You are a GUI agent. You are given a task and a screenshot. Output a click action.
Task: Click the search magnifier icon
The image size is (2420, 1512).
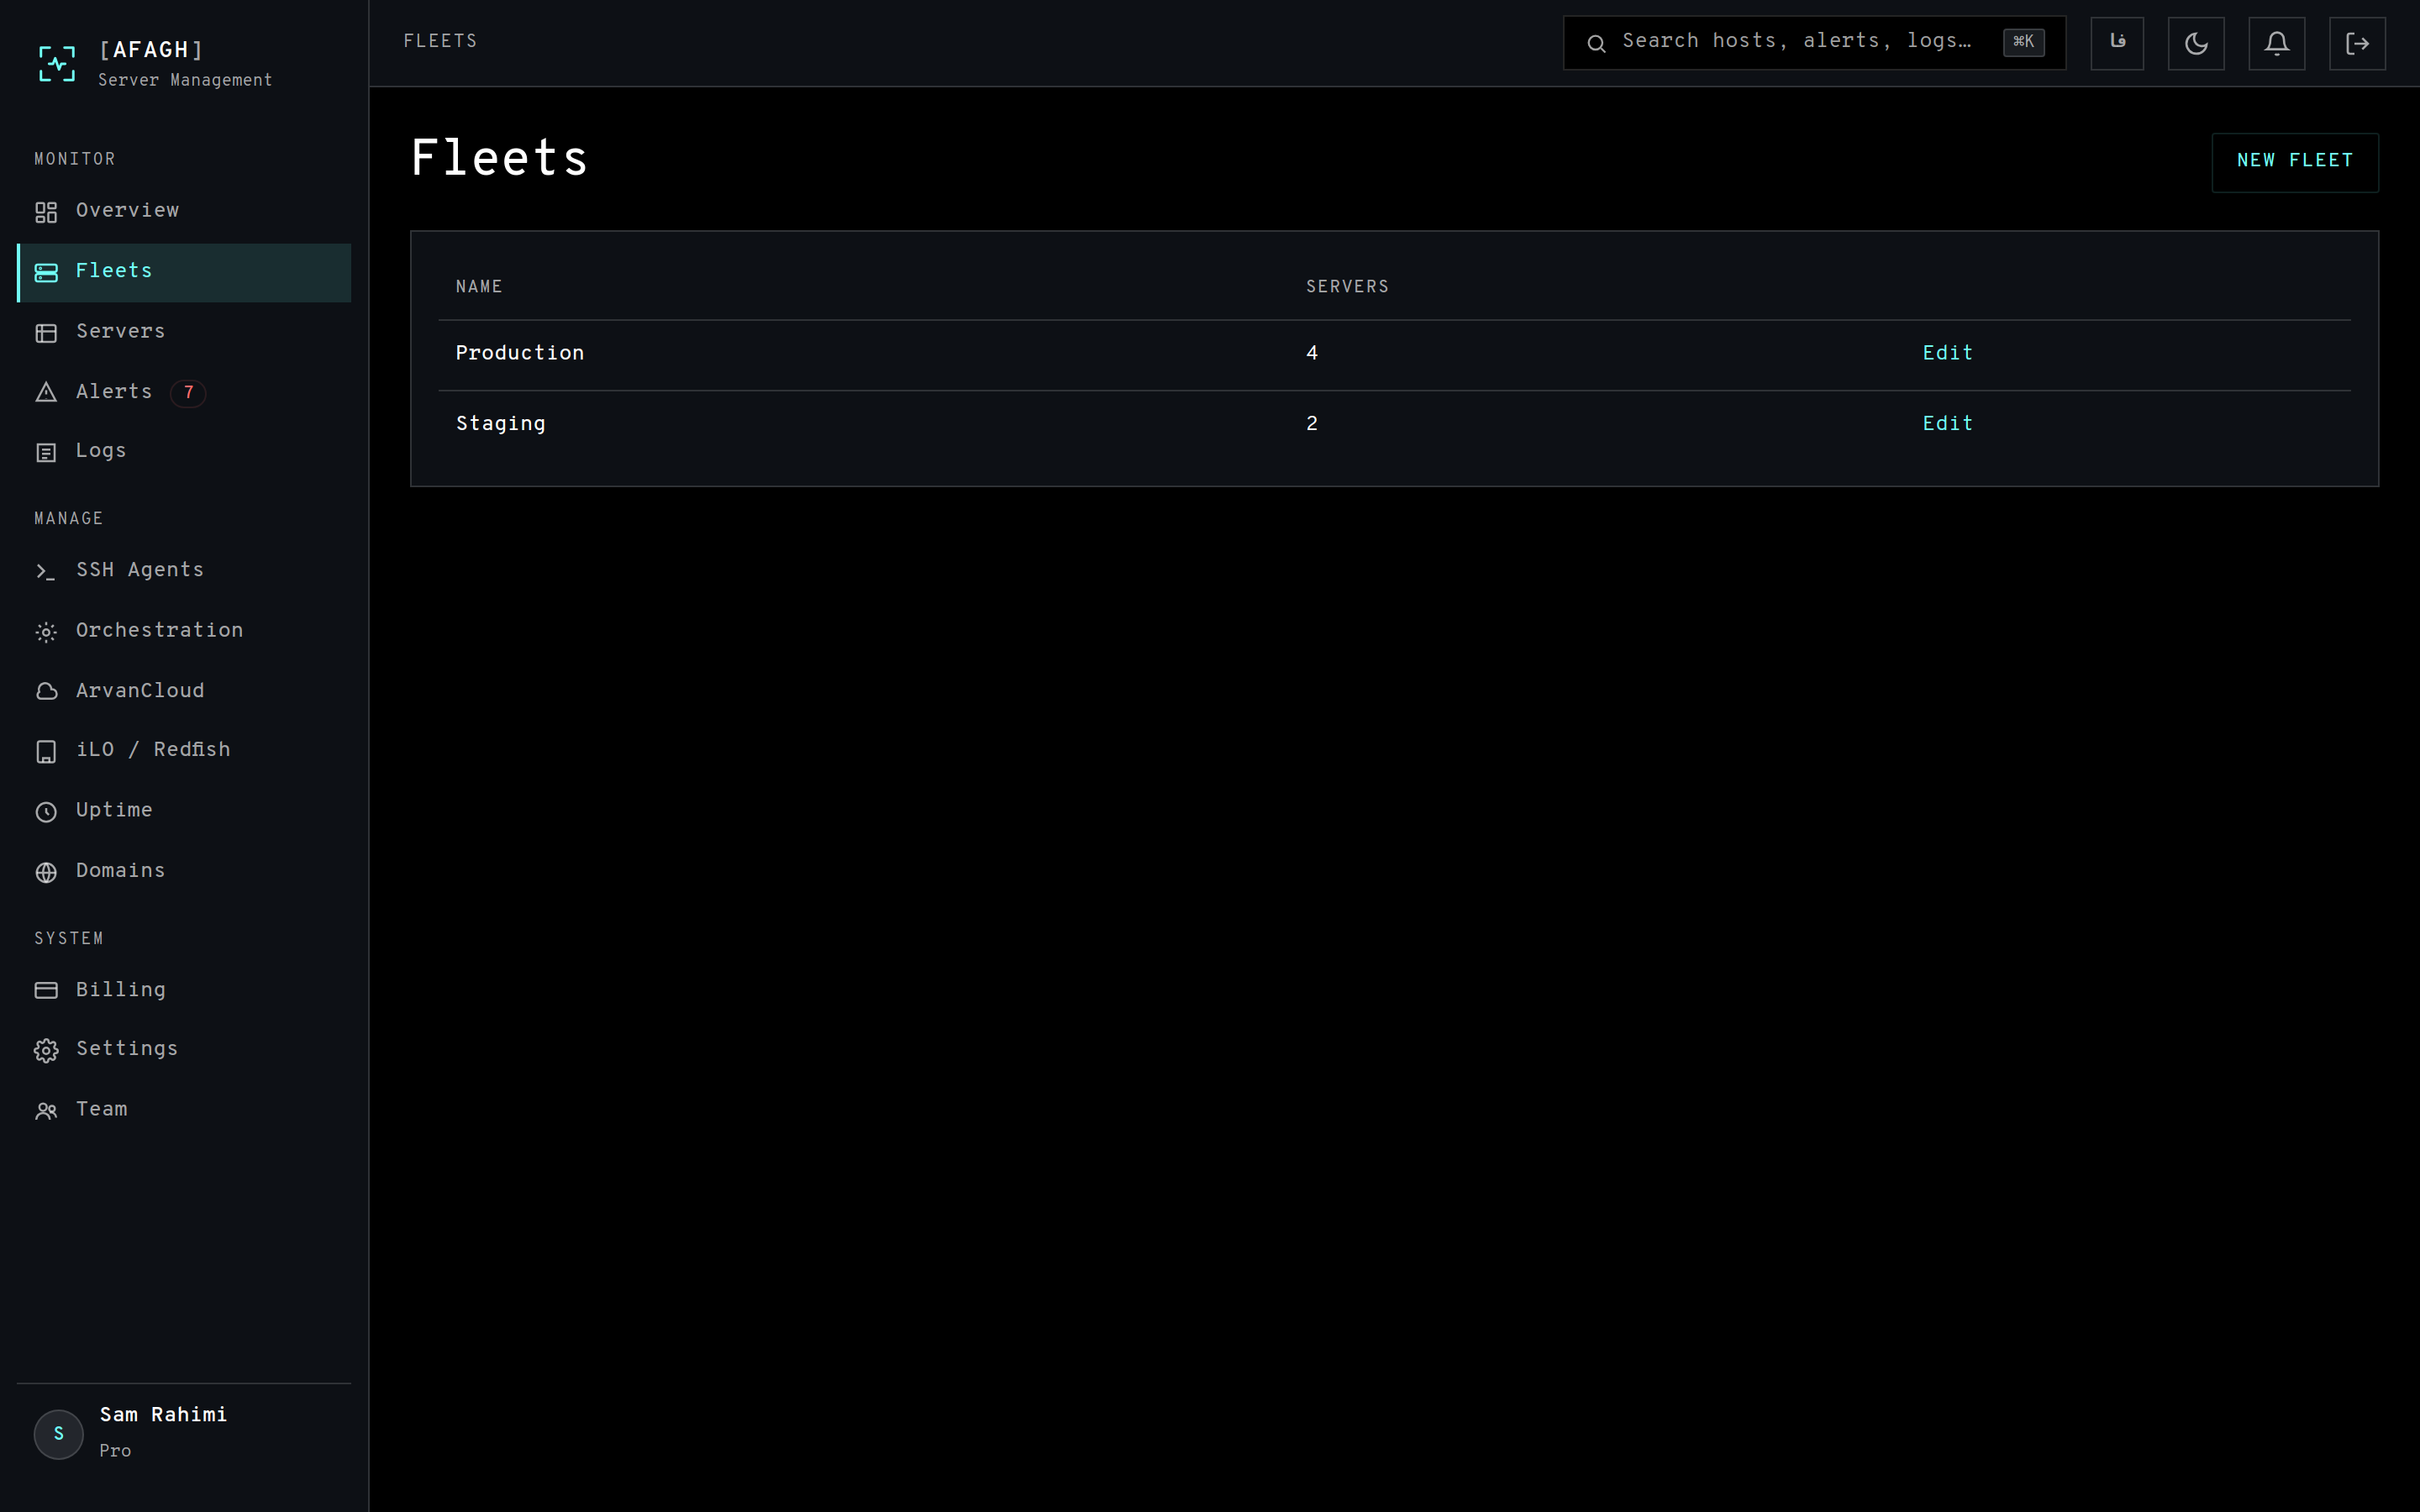(1596, 43)
